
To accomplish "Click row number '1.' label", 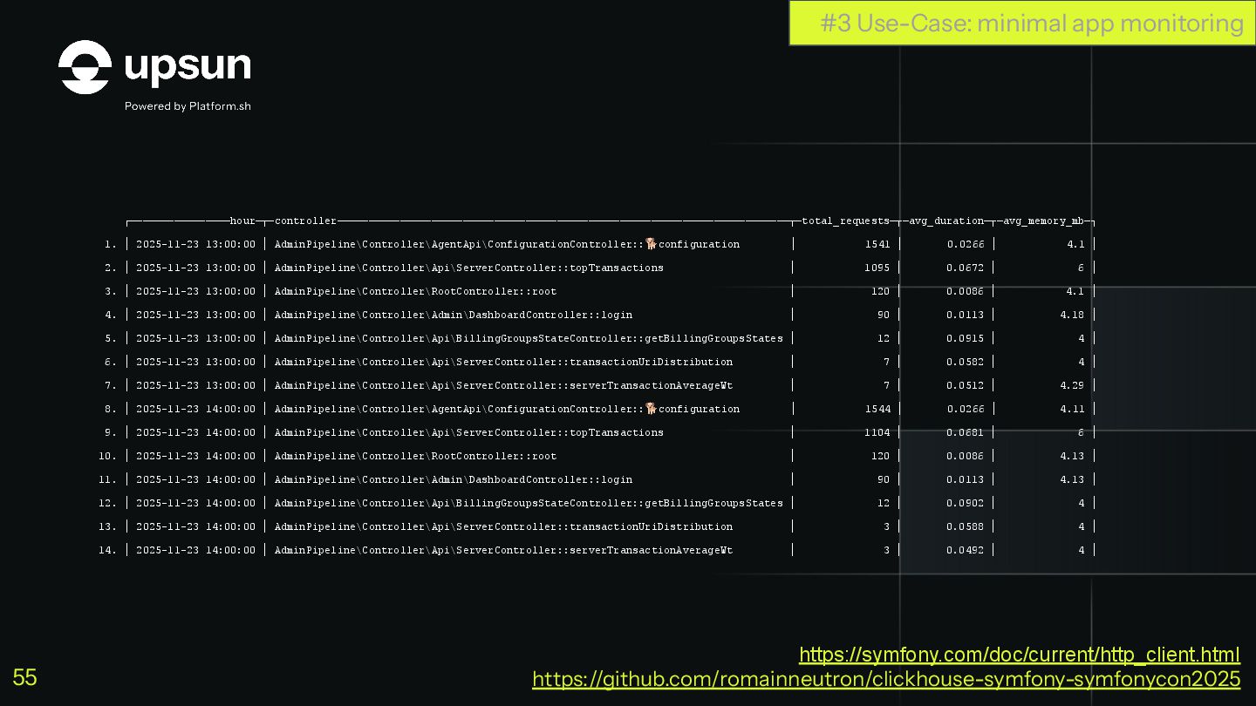I will pos(110,244).
